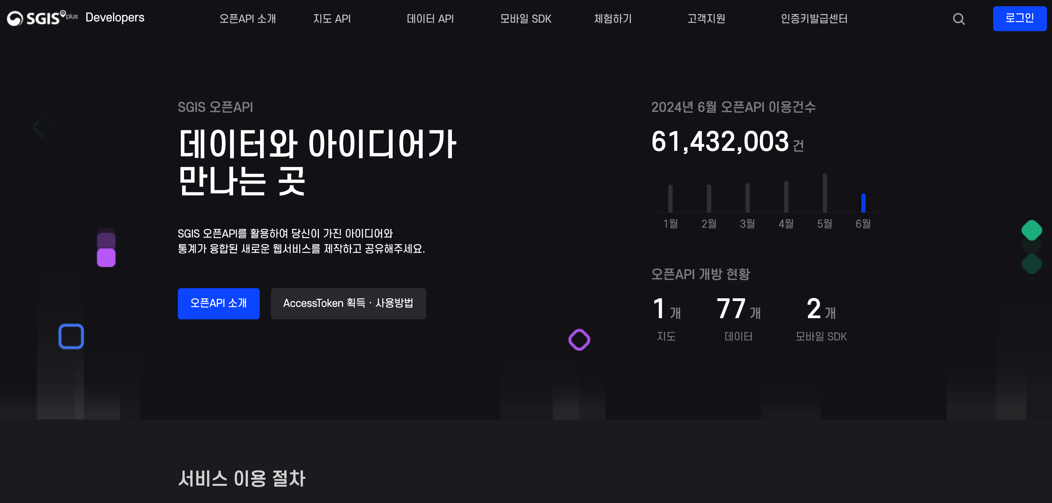
Task: Select the blue 6월 usage bar
Action: 863,203
